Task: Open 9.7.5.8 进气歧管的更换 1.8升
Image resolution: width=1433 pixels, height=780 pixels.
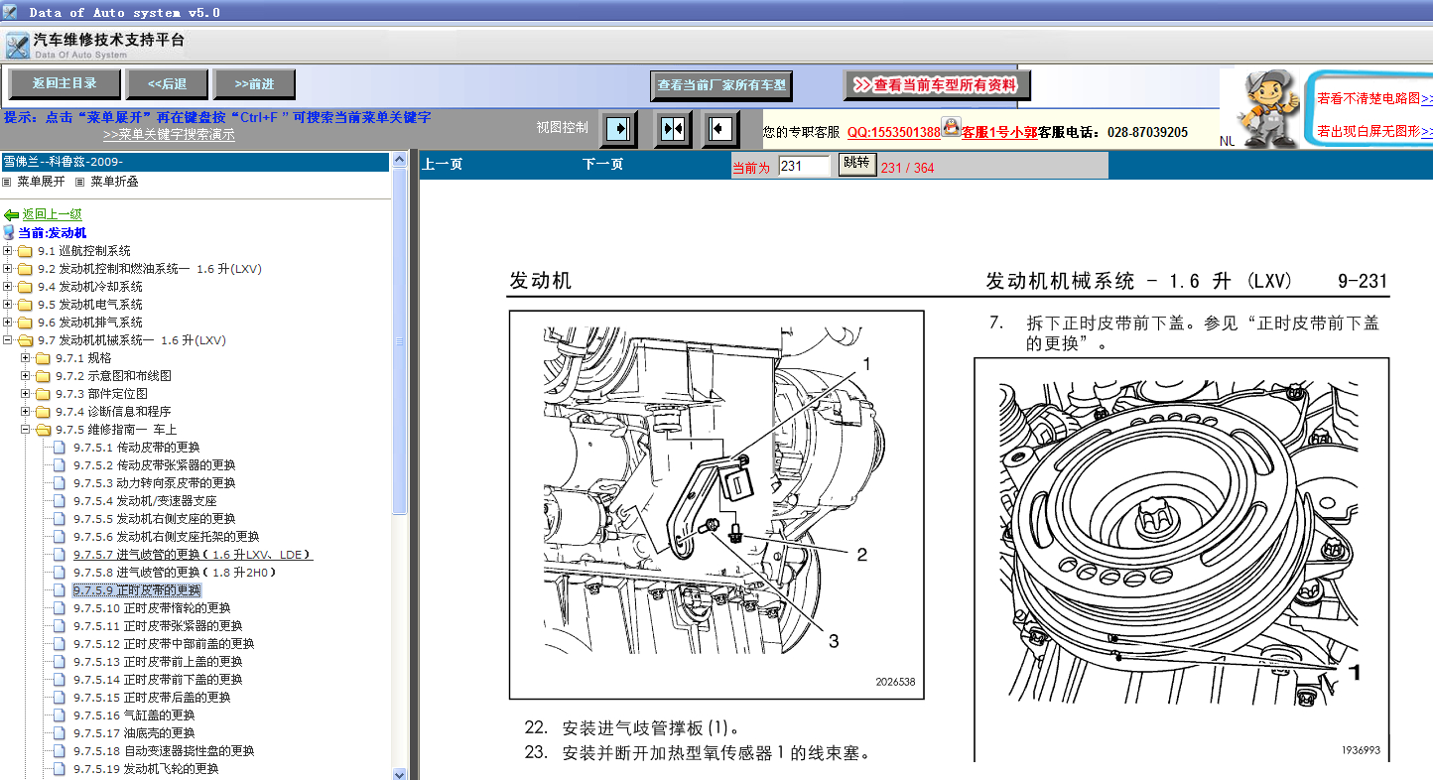Action: (x=174, y=573)
